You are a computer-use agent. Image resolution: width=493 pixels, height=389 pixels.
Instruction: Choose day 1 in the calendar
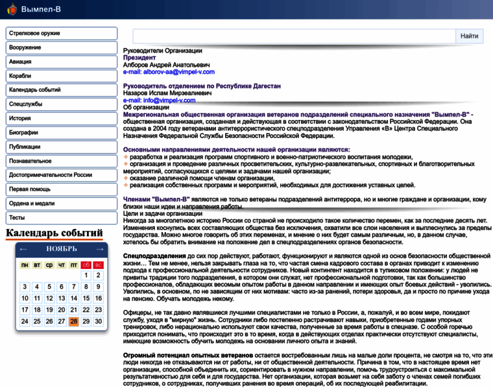(86, 276)
